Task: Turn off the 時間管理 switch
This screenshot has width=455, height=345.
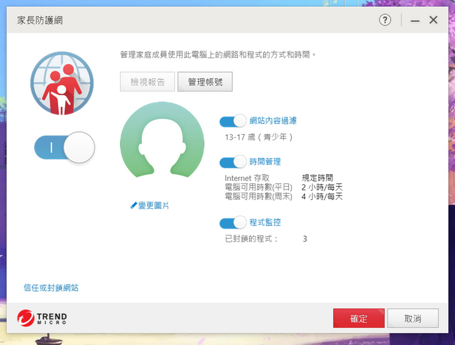Action: [232, 162]
